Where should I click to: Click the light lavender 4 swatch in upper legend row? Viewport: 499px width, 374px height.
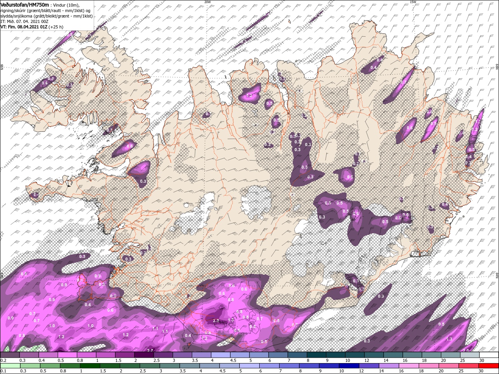(x=221, y=355)
